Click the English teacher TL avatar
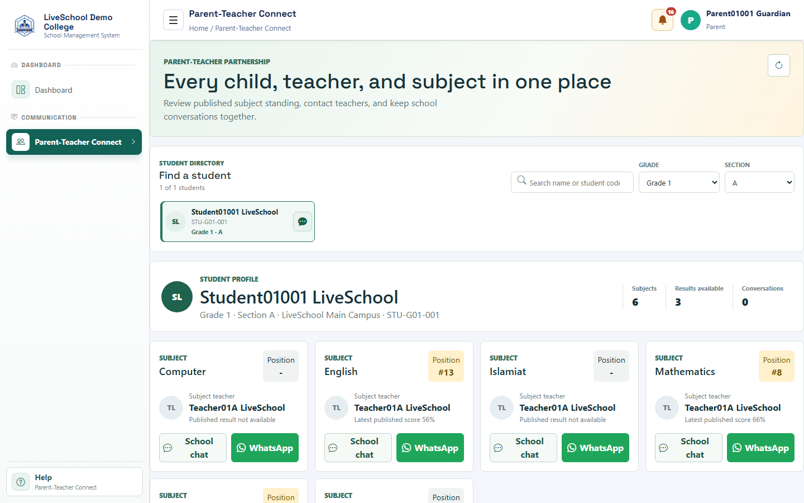 pos(337,408)
